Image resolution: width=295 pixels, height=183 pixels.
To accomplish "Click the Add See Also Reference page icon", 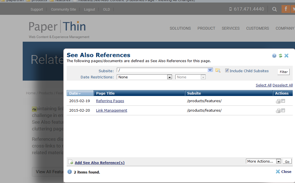I will pos(70,162).
